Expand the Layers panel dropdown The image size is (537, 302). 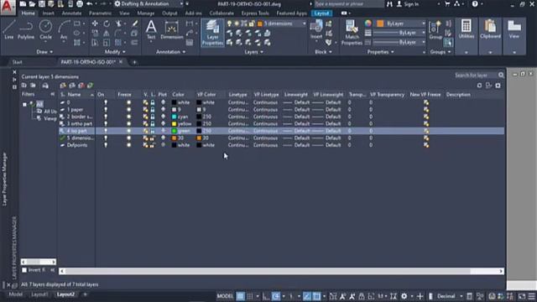pos(254,52)
